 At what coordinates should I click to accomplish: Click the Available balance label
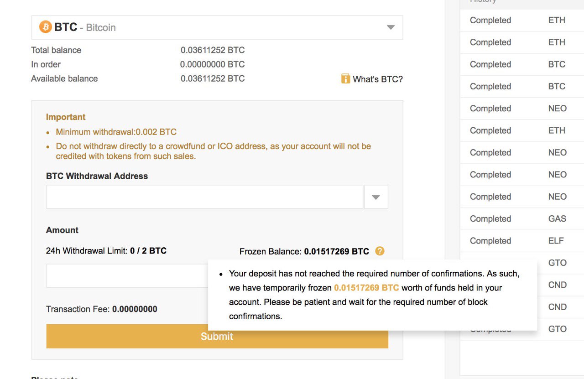(x=64, y=78)
